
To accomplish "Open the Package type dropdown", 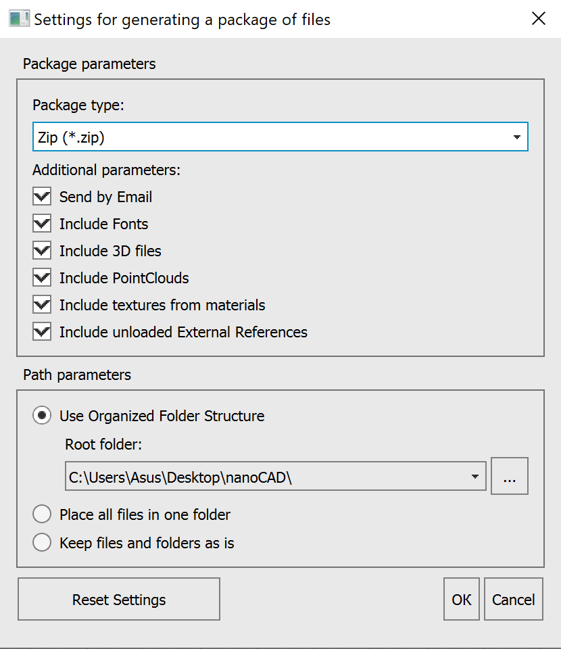I will pyautogui.click(x=516, y=137).
